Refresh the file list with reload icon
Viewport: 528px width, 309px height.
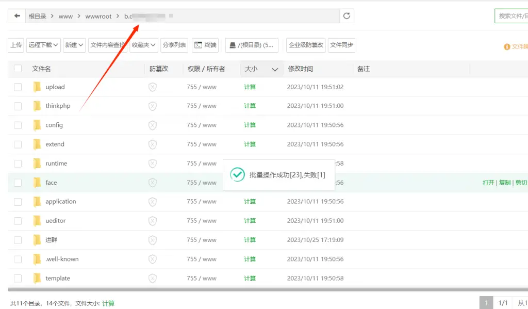(x=346, y=16)
